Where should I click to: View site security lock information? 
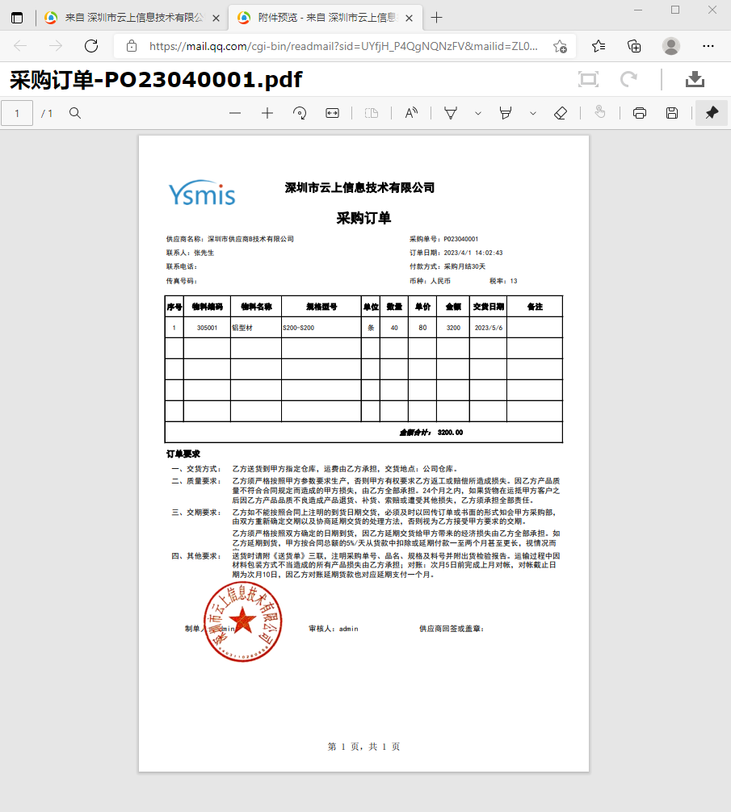(132, 46)
